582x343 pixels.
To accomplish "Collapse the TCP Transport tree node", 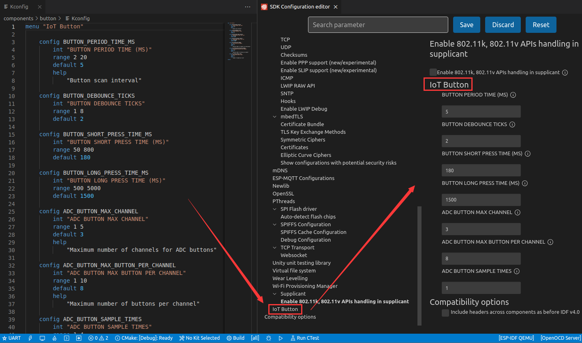I will [x=275, y=248].
